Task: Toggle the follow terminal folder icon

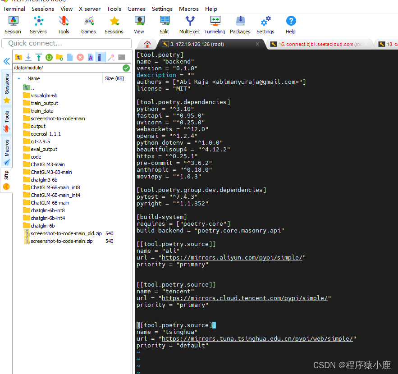Action: 101,57
